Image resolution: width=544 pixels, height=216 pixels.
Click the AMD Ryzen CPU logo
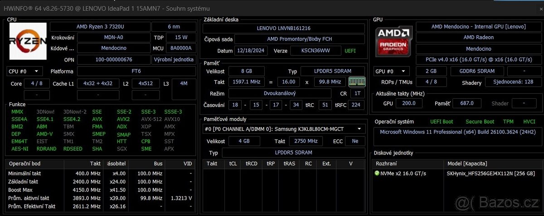pos(28,41)
